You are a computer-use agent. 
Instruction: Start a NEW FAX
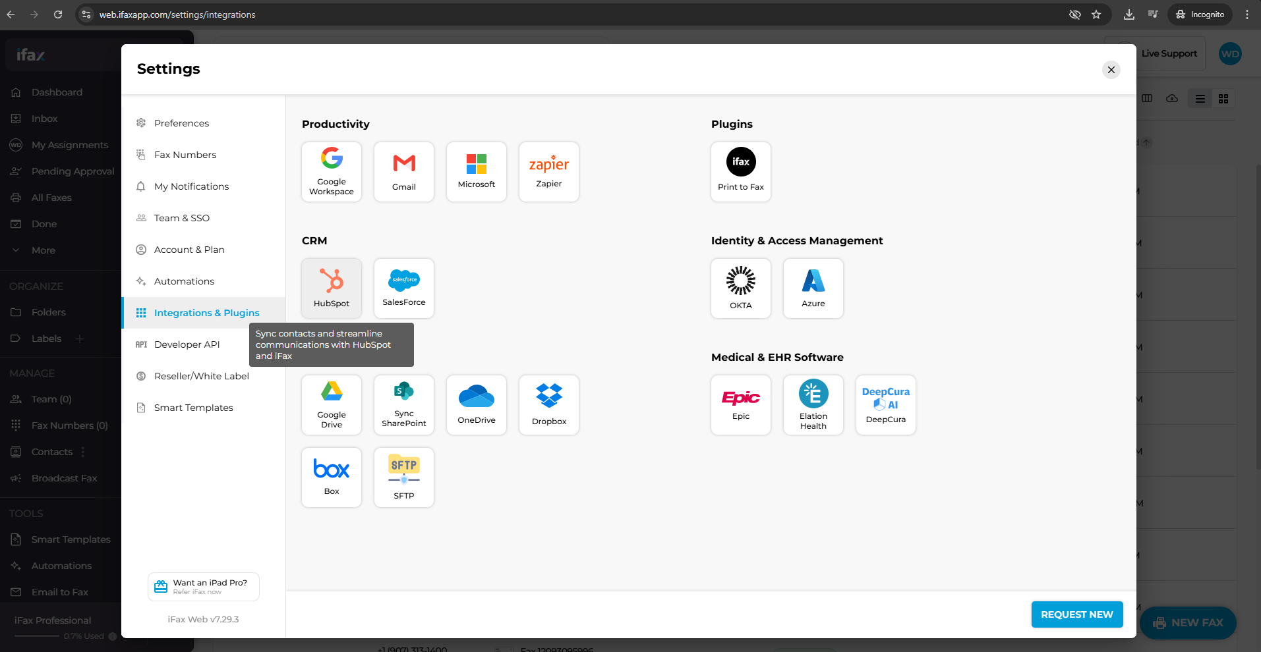click(x=1187, y=622)
